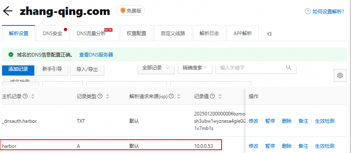Click help icon next to 记录值
Image resolution: width=351 pixels, height=153 pixels.
click(213, 96)
